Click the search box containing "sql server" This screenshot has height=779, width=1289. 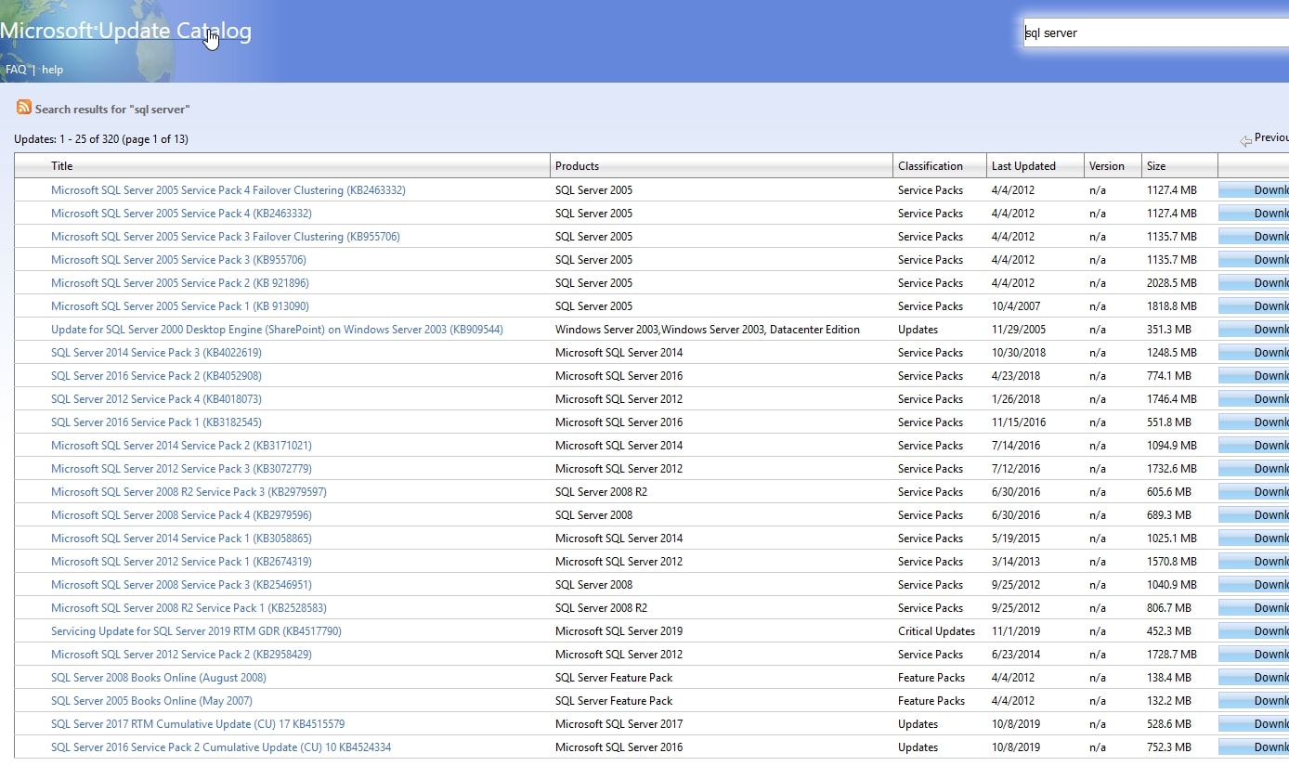[x=1156, y=32]
